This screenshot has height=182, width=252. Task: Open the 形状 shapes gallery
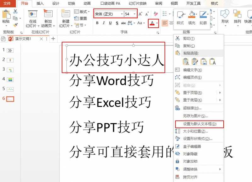[225, 18]
